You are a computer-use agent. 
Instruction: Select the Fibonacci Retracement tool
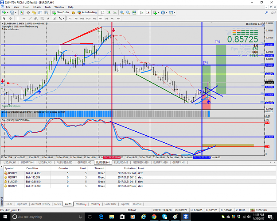(x=42, y=18)
